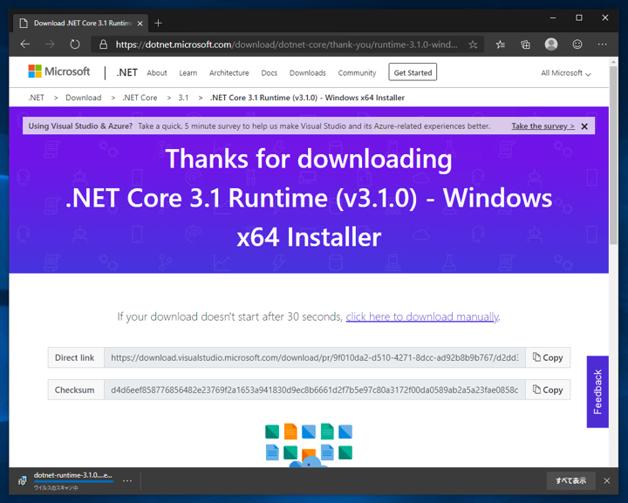Screen dimensions: 628x503
Task: Go back using the browser back arrow
Action: (25, 44)
